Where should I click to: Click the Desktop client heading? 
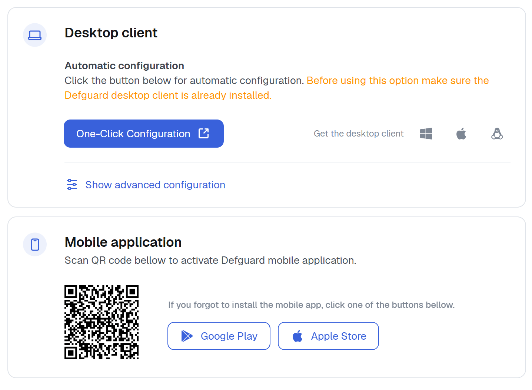tap(111, 33)
